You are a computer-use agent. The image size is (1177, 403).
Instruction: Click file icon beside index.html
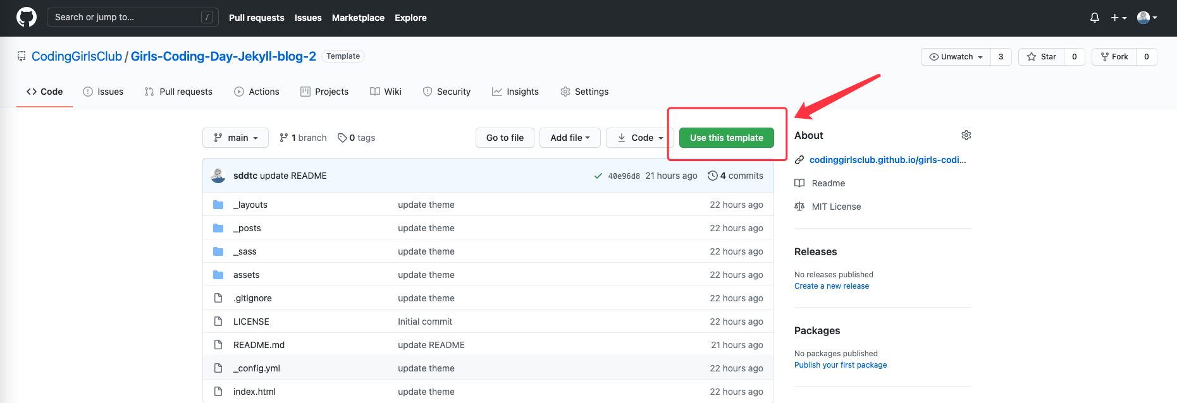pos(218,392)
